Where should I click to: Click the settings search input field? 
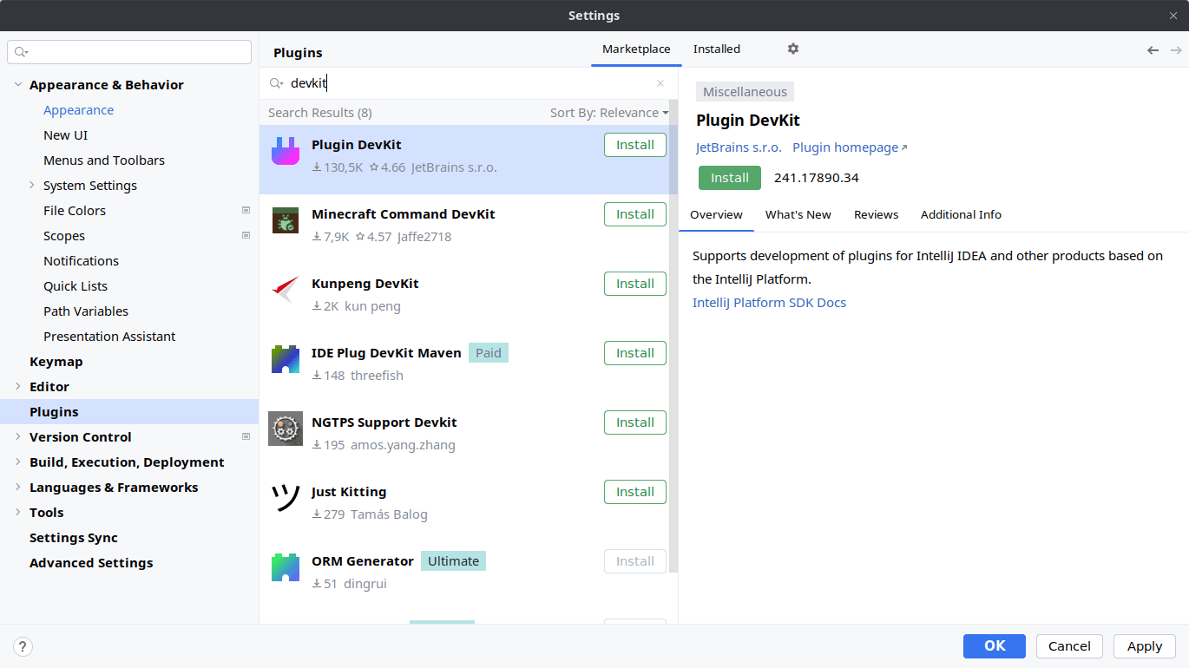point(128,51)
